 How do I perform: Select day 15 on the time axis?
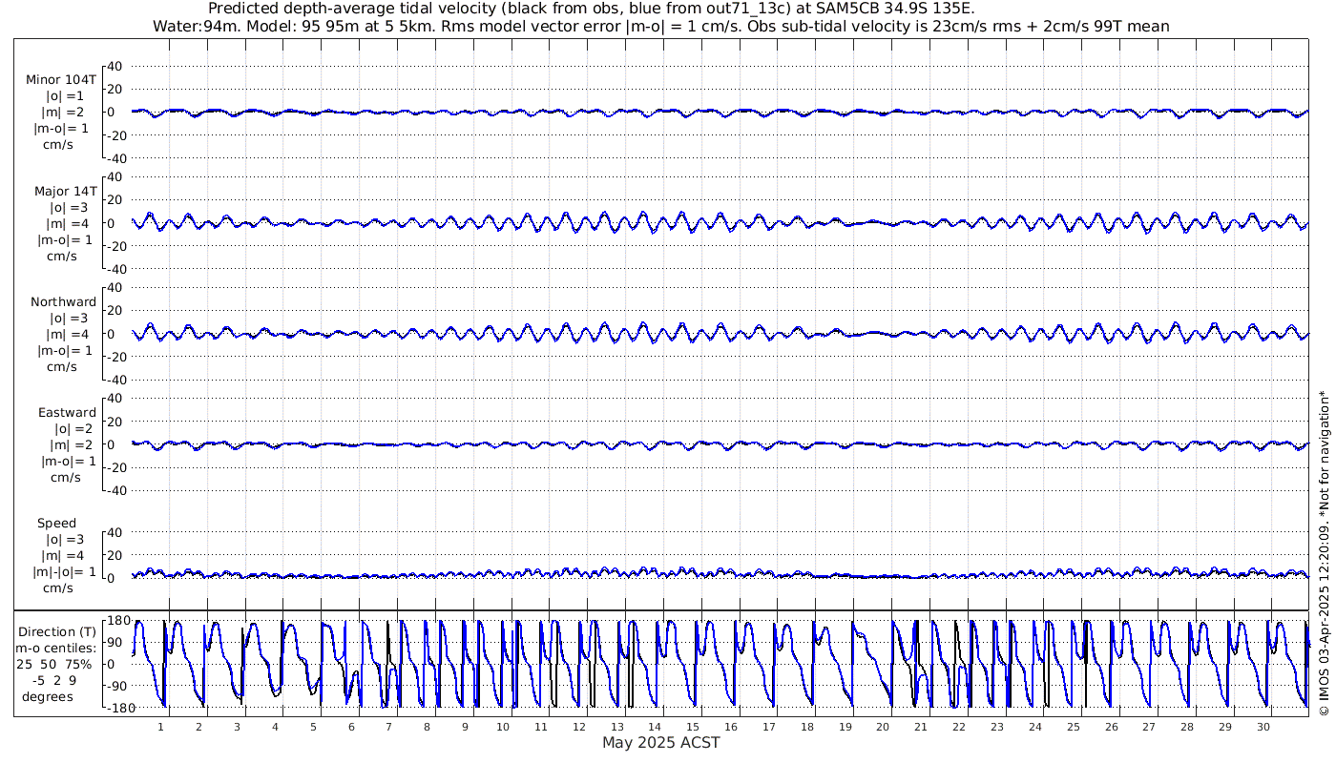click(x=693, y=727)
